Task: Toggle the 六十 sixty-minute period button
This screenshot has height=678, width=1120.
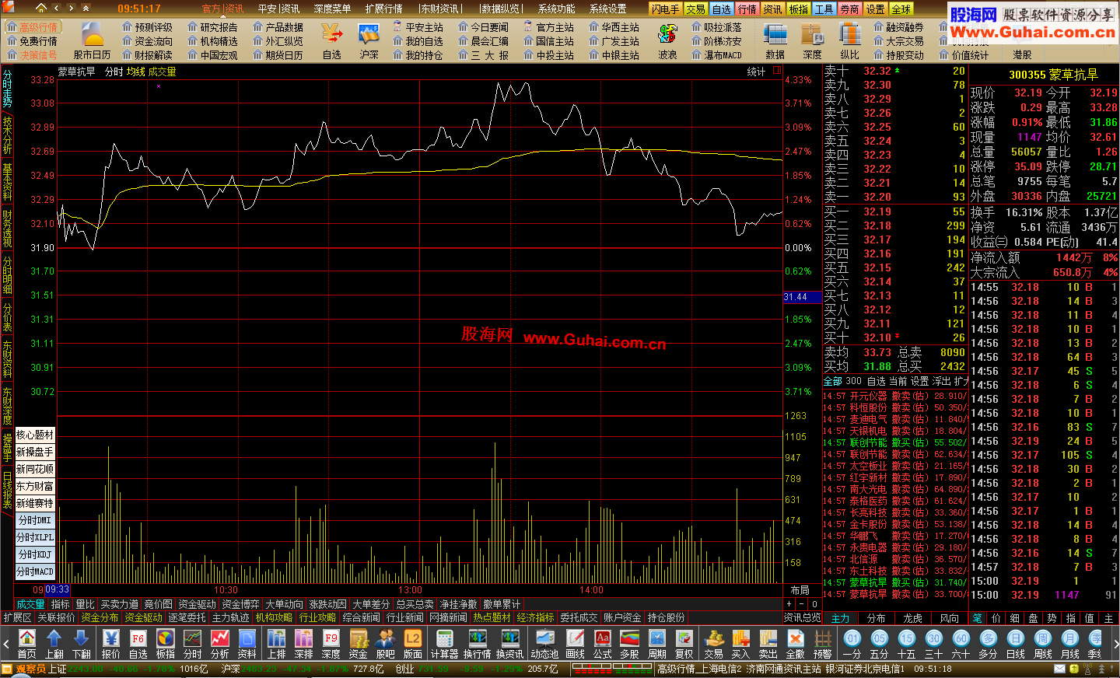Action: [x=961, y=645]
